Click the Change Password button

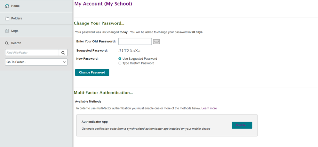coord(92,72)
